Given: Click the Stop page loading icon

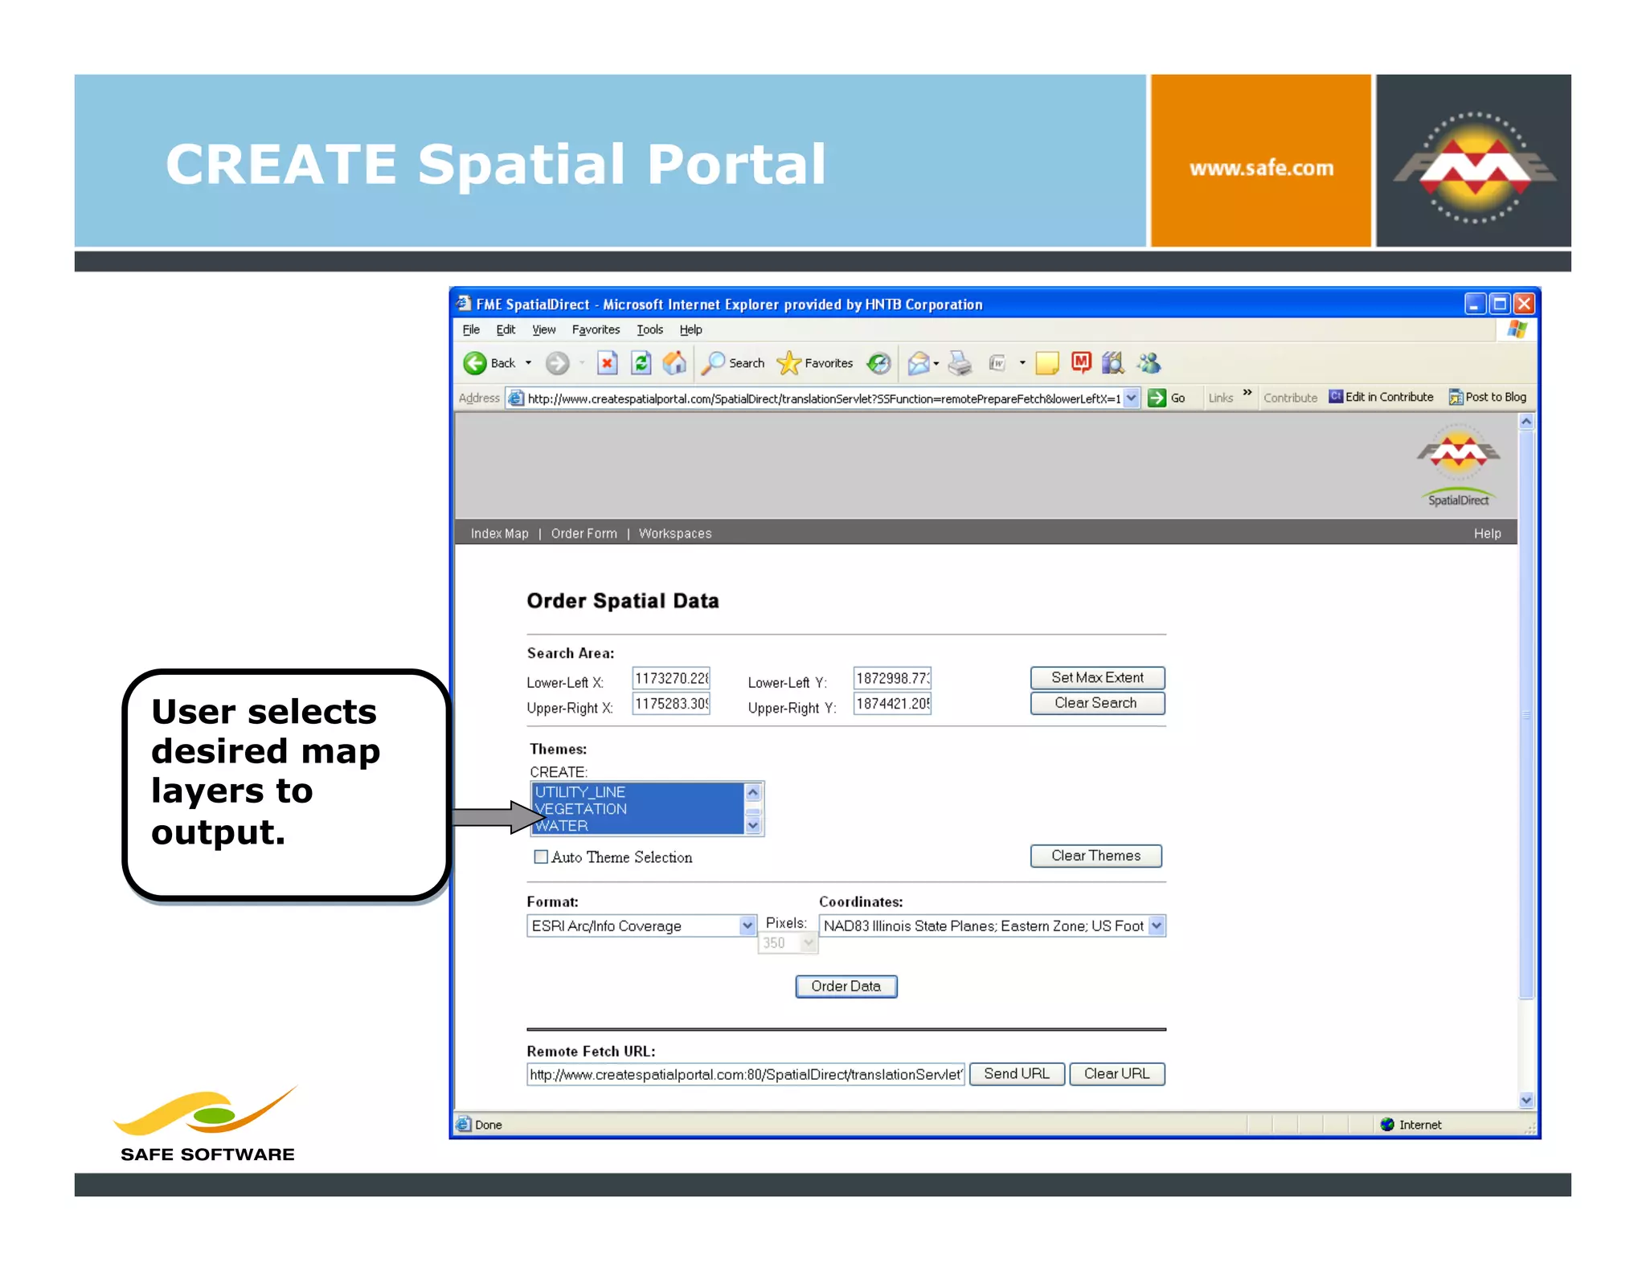Looking at the screenshot, I should pos(608,363).
